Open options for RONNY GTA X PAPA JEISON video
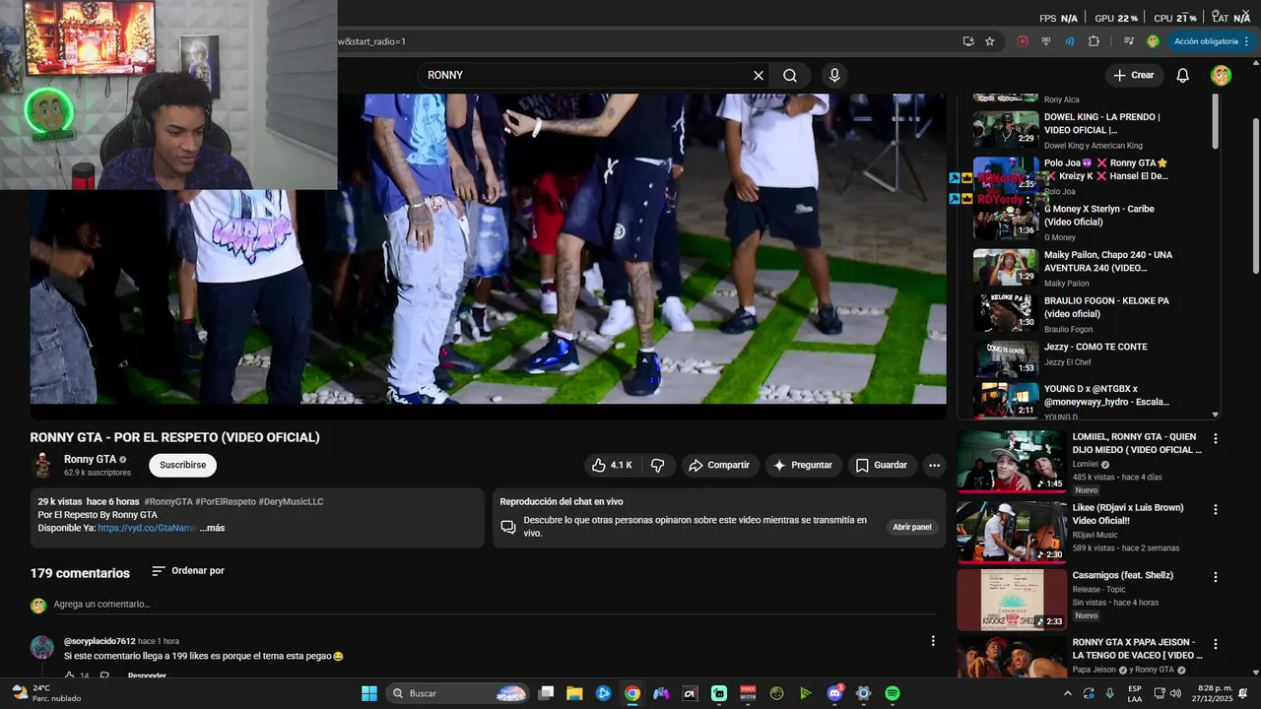Image resolution: width=1261 pixels, height=709 pixels. coord(1215,644)
